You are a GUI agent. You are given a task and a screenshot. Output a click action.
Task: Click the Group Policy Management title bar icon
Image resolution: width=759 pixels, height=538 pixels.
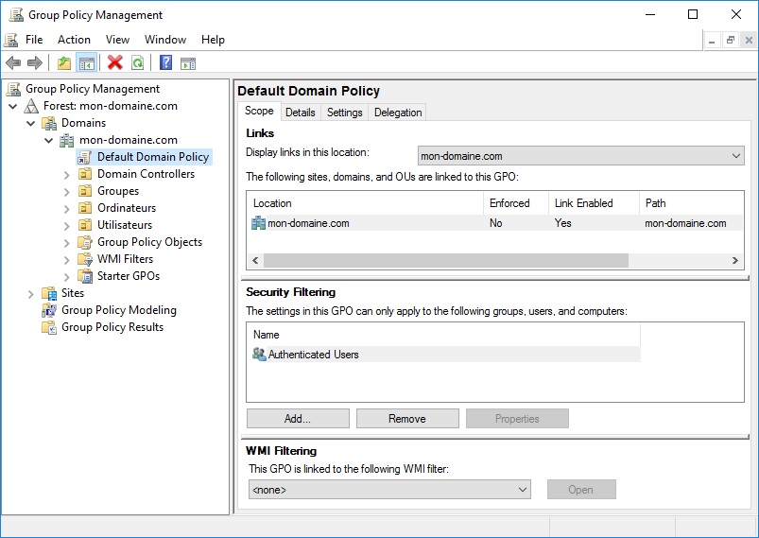(16, 15)
